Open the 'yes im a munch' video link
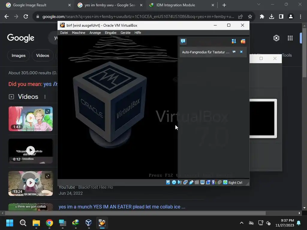307x230 pixels. [x=122, y=207]
